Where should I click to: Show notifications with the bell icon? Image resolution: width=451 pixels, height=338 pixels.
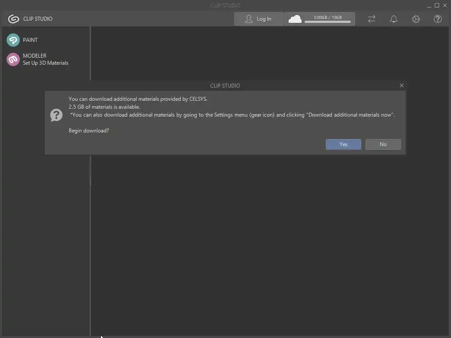click(x=394, y=19)
